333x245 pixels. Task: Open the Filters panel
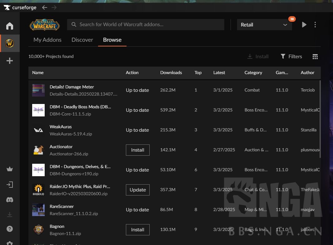click(x=291, y=56)
